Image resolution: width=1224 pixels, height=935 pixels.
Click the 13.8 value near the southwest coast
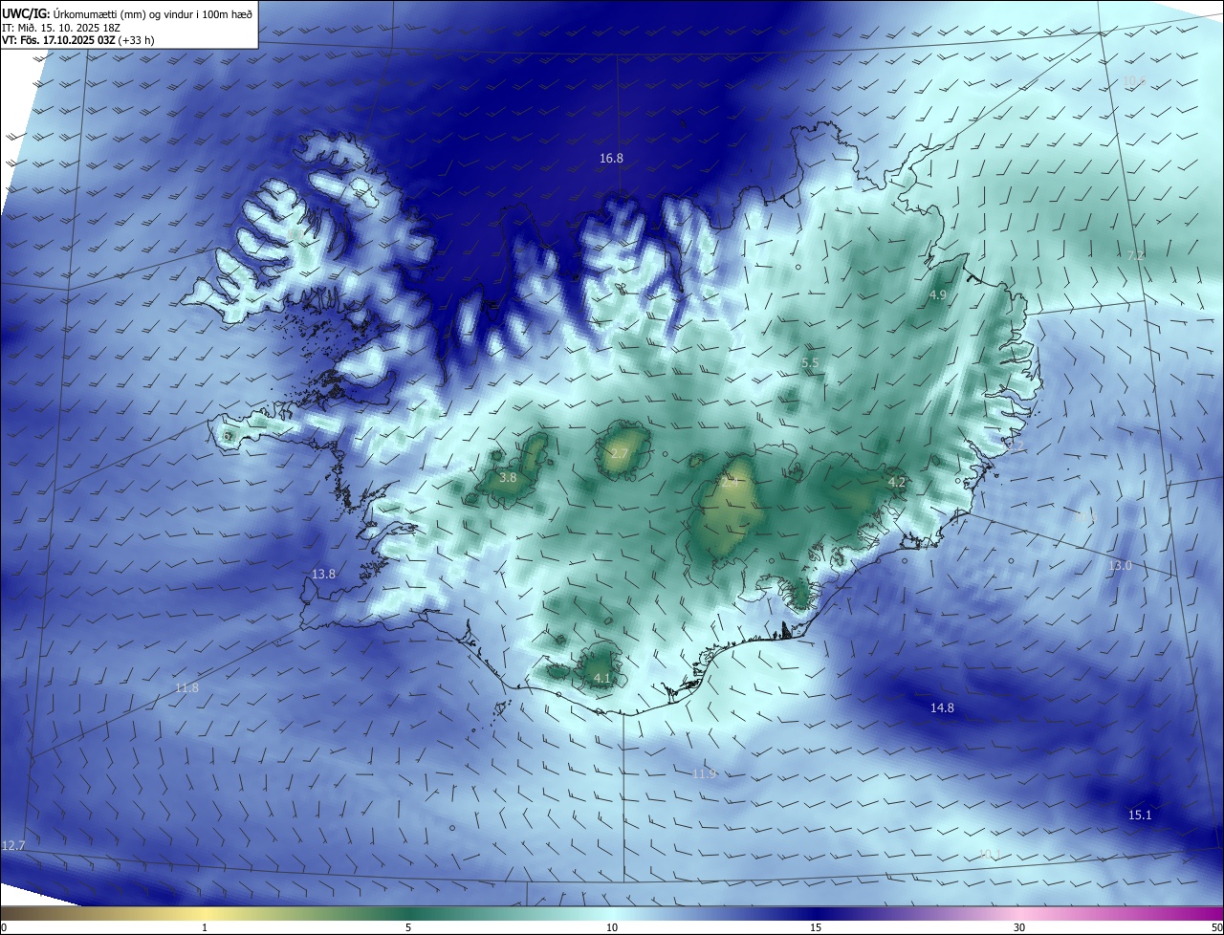tap(323, 574)
